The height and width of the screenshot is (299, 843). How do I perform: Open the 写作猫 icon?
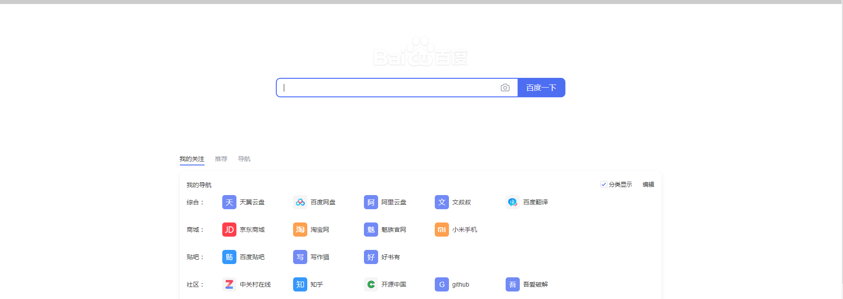click(300, 257)
